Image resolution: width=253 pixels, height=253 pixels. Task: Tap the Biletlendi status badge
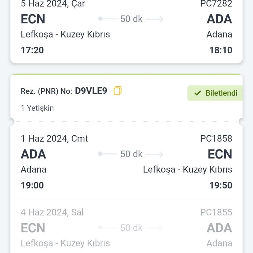(x=215, y=93)
